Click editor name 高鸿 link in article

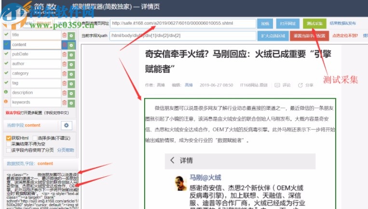pos(189,85)
